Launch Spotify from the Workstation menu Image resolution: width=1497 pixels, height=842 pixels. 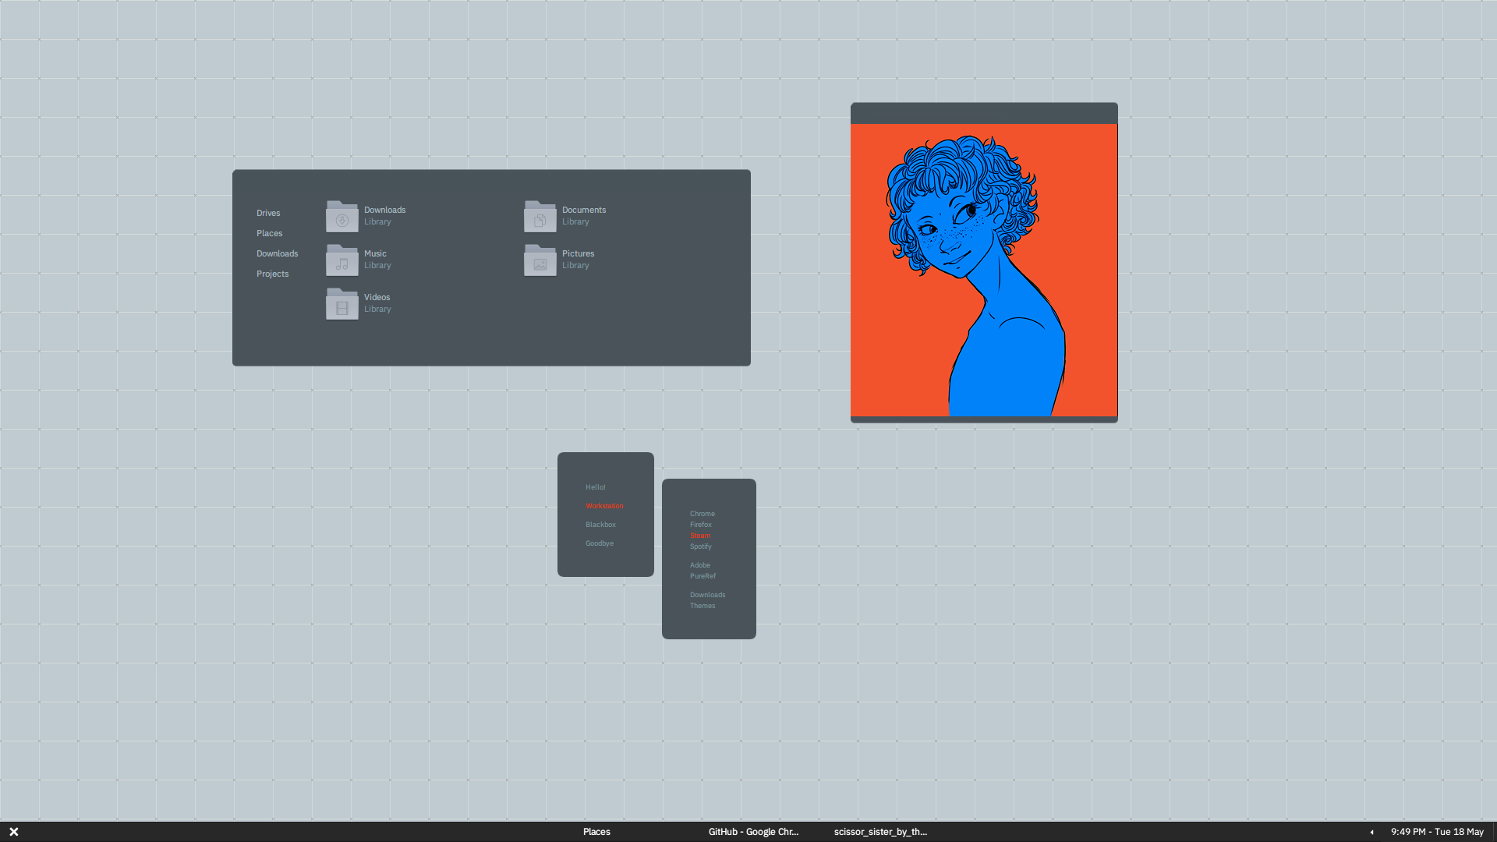701,547
